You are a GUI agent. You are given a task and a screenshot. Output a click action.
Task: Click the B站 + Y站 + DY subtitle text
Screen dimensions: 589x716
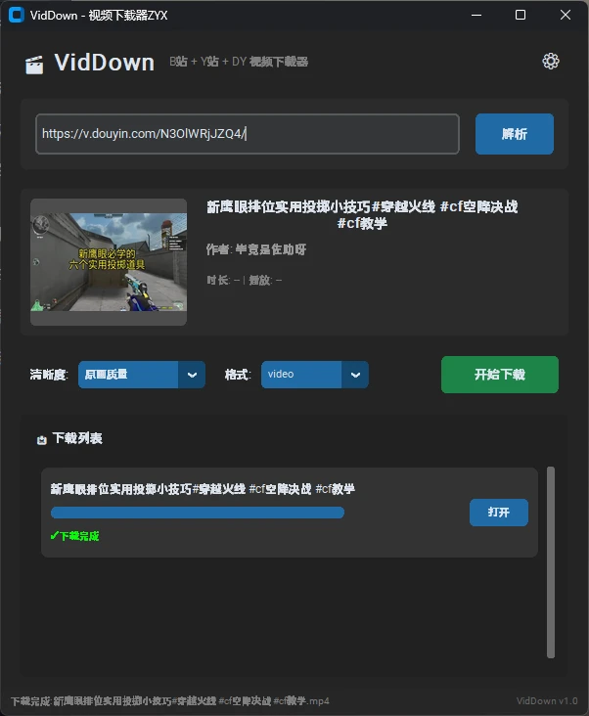coord(239,62)
